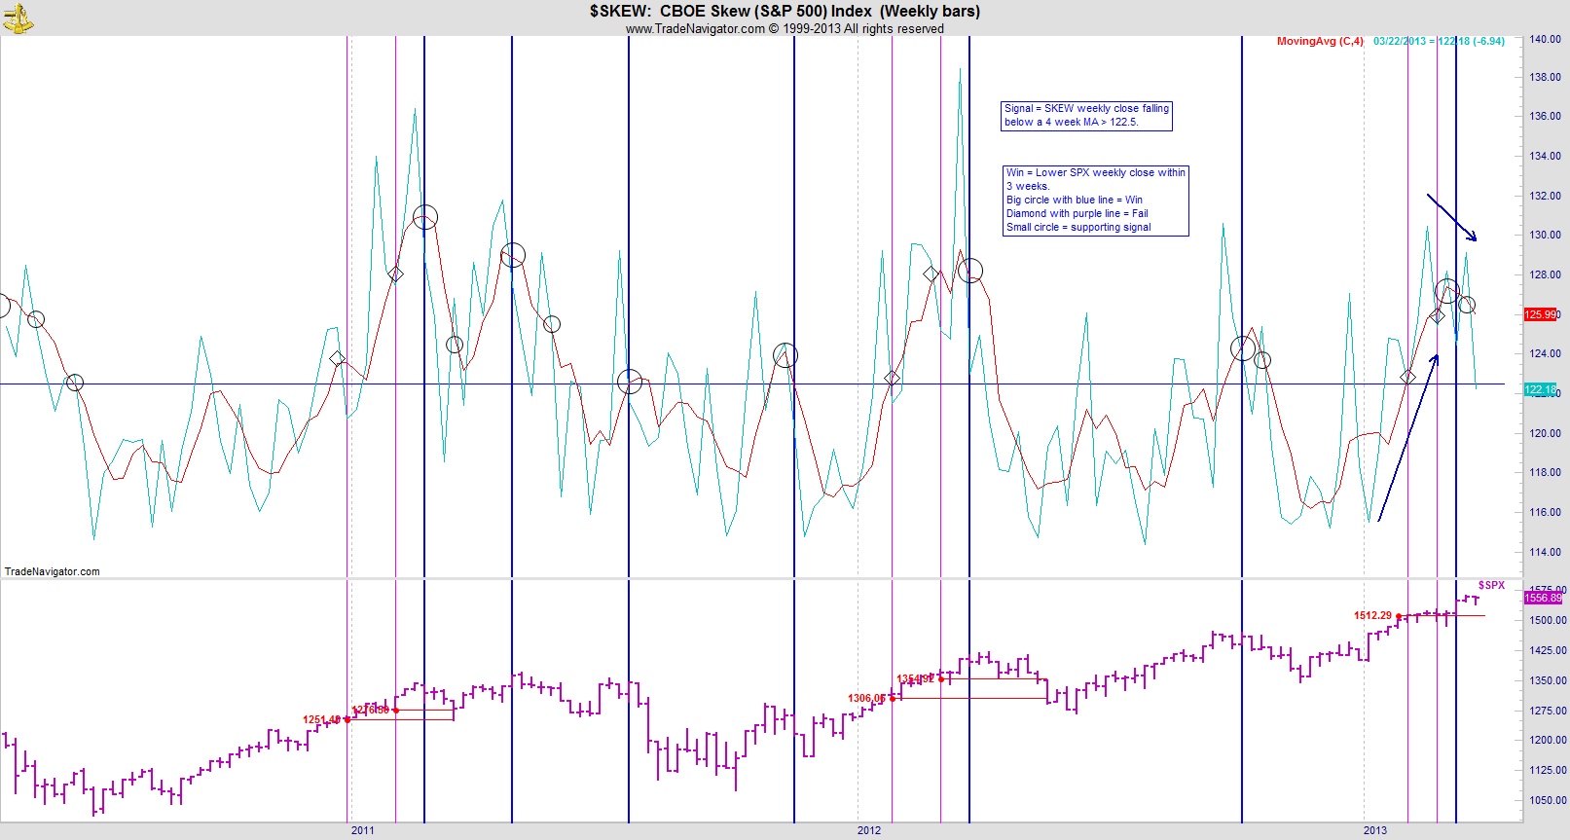This screenshot has width=1570, height=840.
Task: Click the 1200.00 SPX axis label
Action: click(x=1548, y=740)
